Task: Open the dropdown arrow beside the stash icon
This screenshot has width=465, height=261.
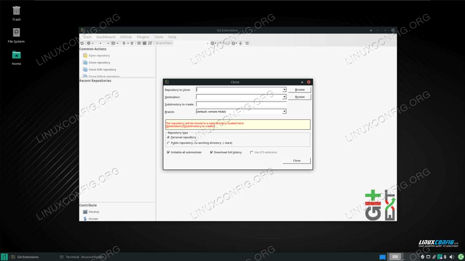Action: 117,43
